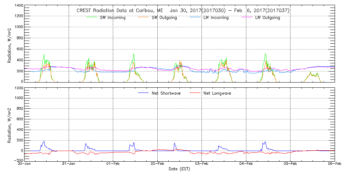
Task: Pick the 04-Feb date tick label
Action: click(246, 164)
